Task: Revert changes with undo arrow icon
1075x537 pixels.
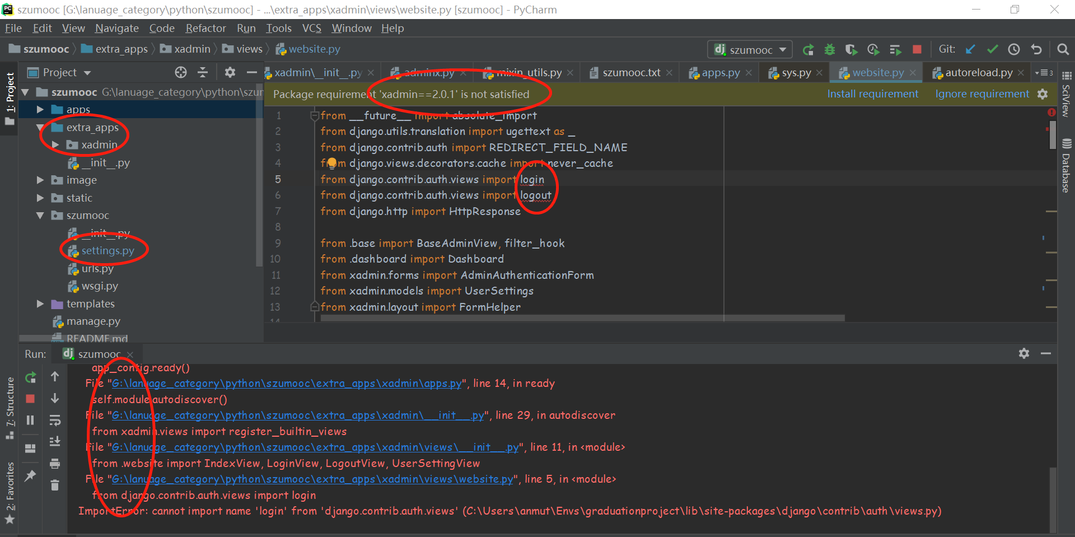Action: (x=1036, y=50)
